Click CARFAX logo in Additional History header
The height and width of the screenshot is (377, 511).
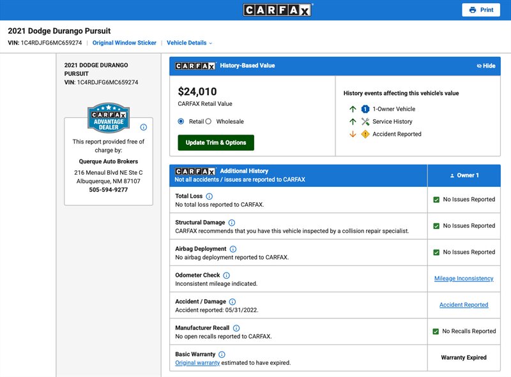click(195, 171)
